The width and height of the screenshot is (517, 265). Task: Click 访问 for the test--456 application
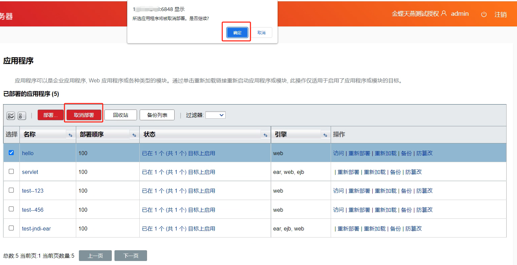coord(338,210)
